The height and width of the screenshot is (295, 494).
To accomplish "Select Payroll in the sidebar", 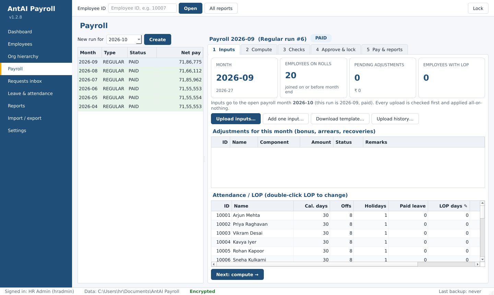I will tap(36, 69).
